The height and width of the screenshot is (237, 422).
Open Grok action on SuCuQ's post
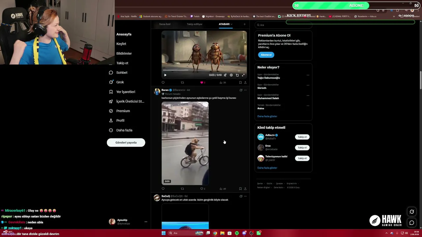(241, 196)
